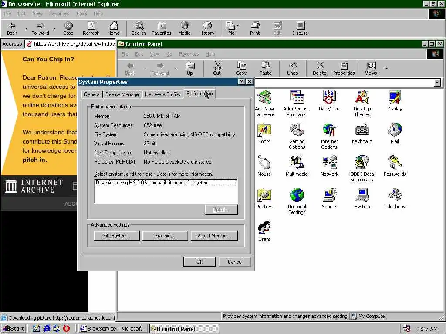Select the Drive A MS-DOS compatibility item

tap(166, 183)
